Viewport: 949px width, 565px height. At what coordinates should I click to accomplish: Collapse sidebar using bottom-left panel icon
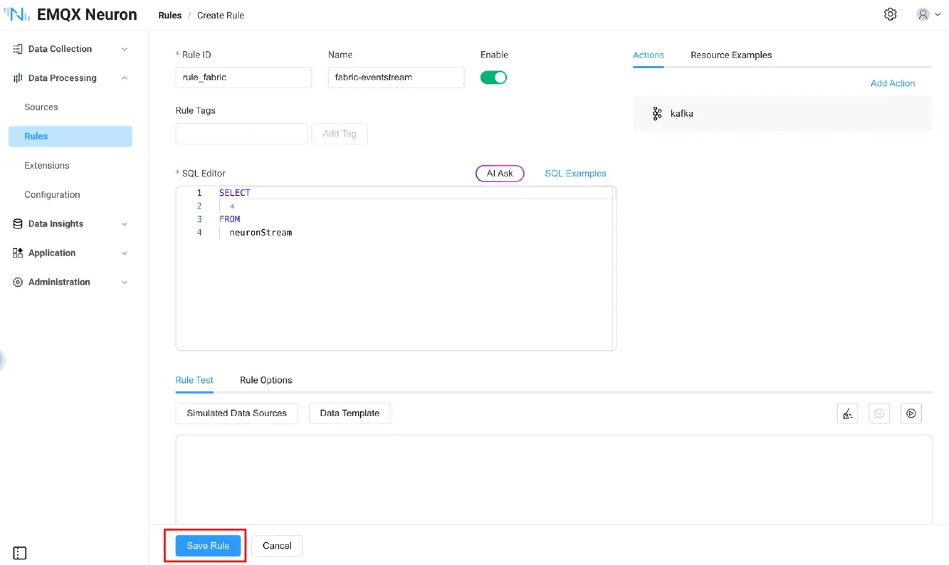click(20, 553)
